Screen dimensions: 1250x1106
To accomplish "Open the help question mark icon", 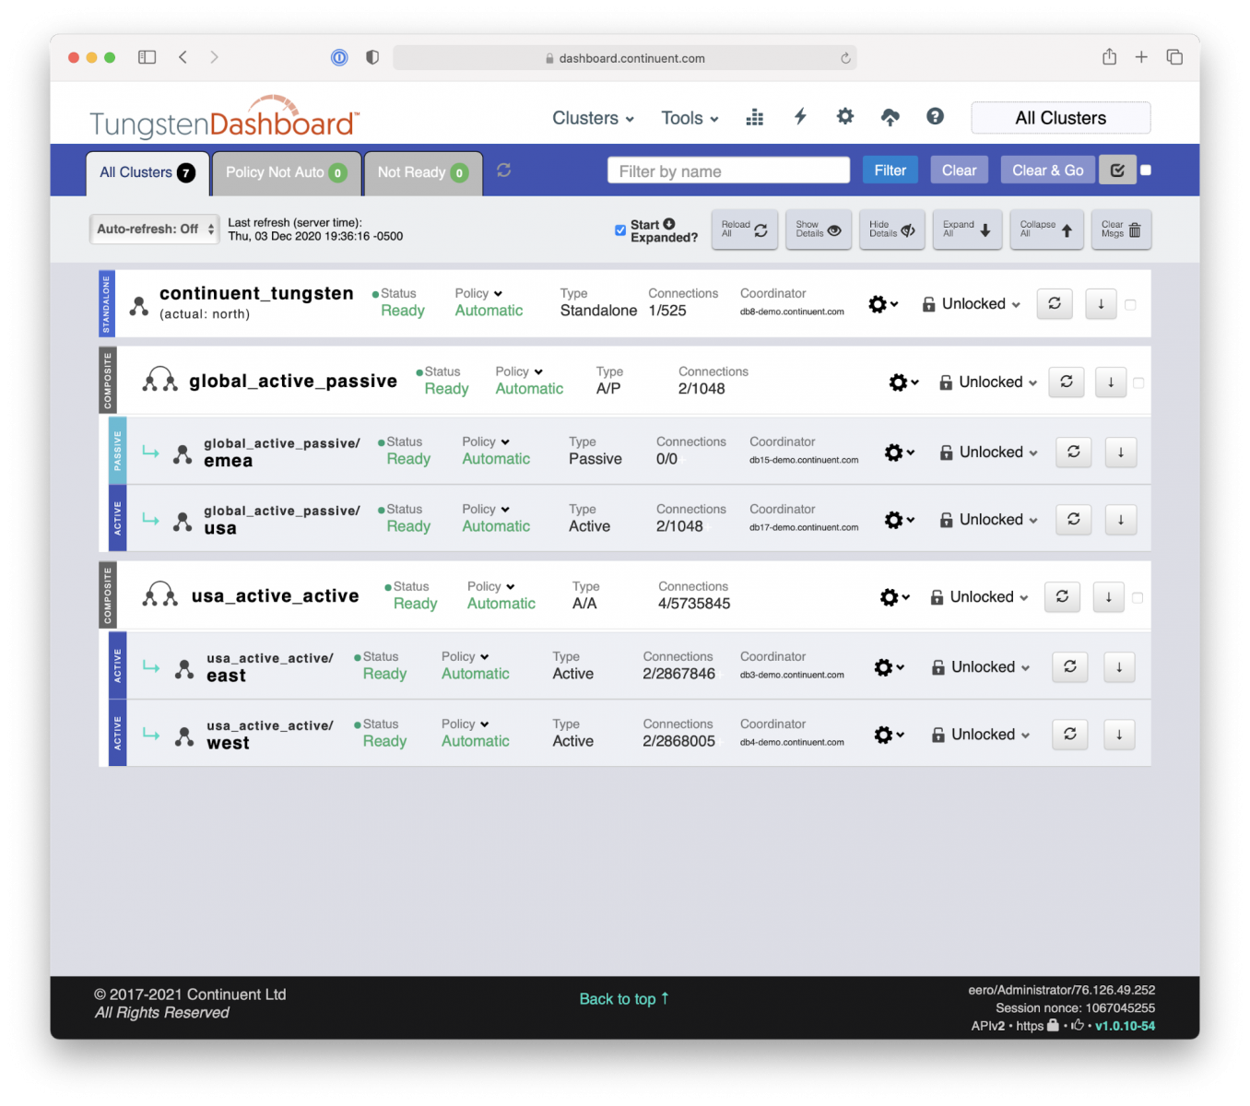I will [x=935, y=116].
